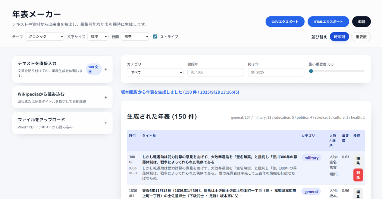Expand the ファイルをアップロード plus icon
The width and height of the screenshot is (382, 199).
[106, 123]
